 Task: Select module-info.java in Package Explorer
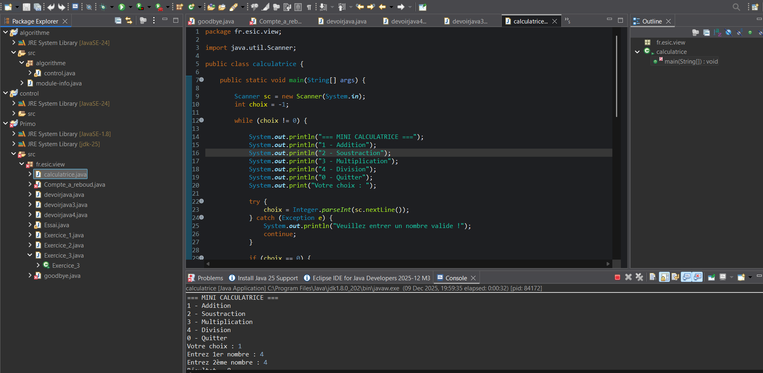[59, 83]
